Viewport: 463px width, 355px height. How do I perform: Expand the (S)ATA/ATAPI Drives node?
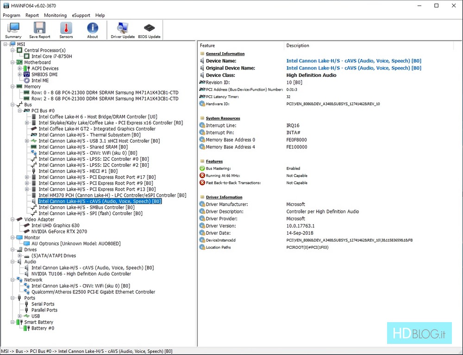click(x=20, y=255)
